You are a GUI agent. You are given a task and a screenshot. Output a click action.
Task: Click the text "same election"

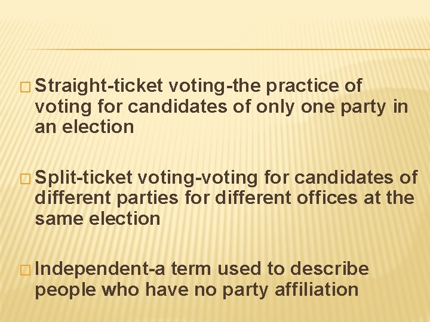pyautogui.click(x=97, y=219)
